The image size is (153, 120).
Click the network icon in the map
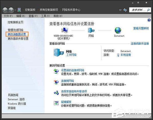(x=91, y=30)
